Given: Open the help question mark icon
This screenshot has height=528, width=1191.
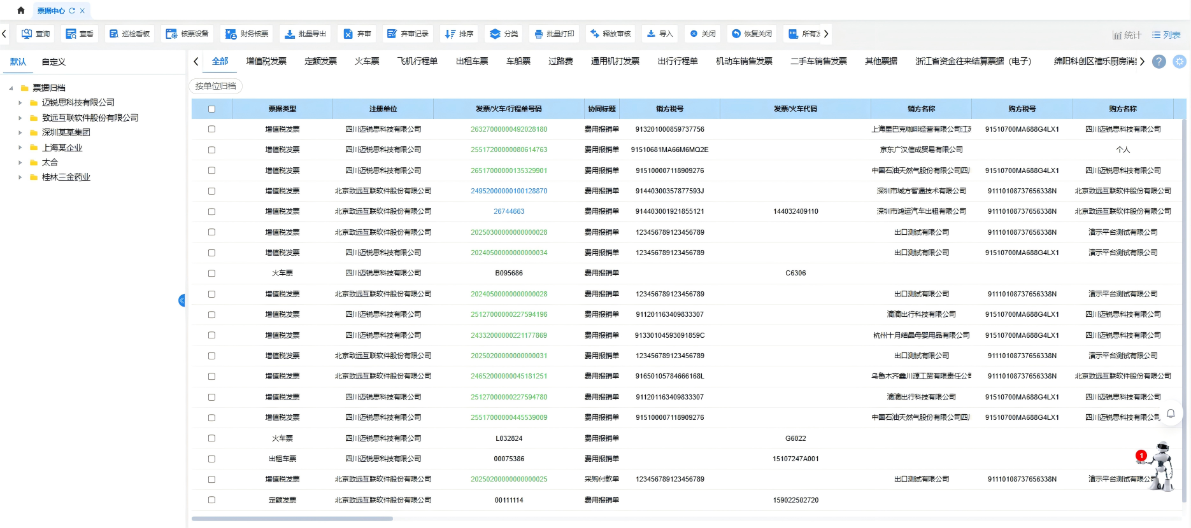Looking at the screenshot, I should 1159,62.
